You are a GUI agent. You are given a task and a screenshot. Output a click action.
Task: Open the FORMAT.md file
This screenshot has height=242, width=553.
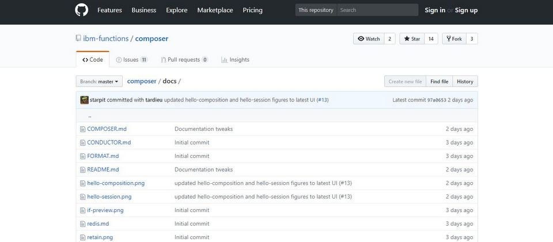103,156
